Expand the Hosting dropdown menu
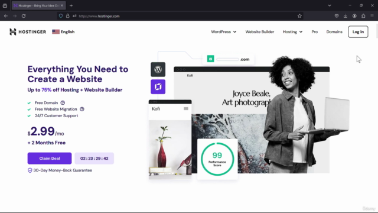Image resolution: width=378 pixels, height=213 pixels. 292,32
